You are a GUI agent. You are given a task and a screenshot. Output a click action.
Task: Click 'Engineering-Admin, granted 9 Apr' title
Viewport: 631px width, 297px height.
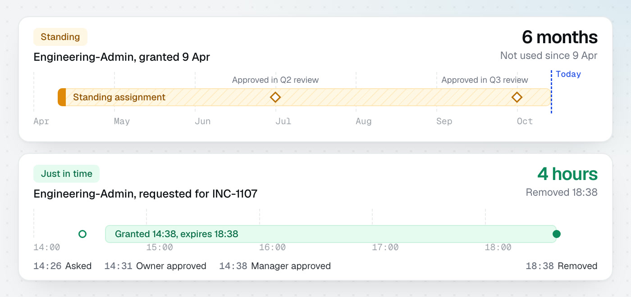click(x=122, y=57)
